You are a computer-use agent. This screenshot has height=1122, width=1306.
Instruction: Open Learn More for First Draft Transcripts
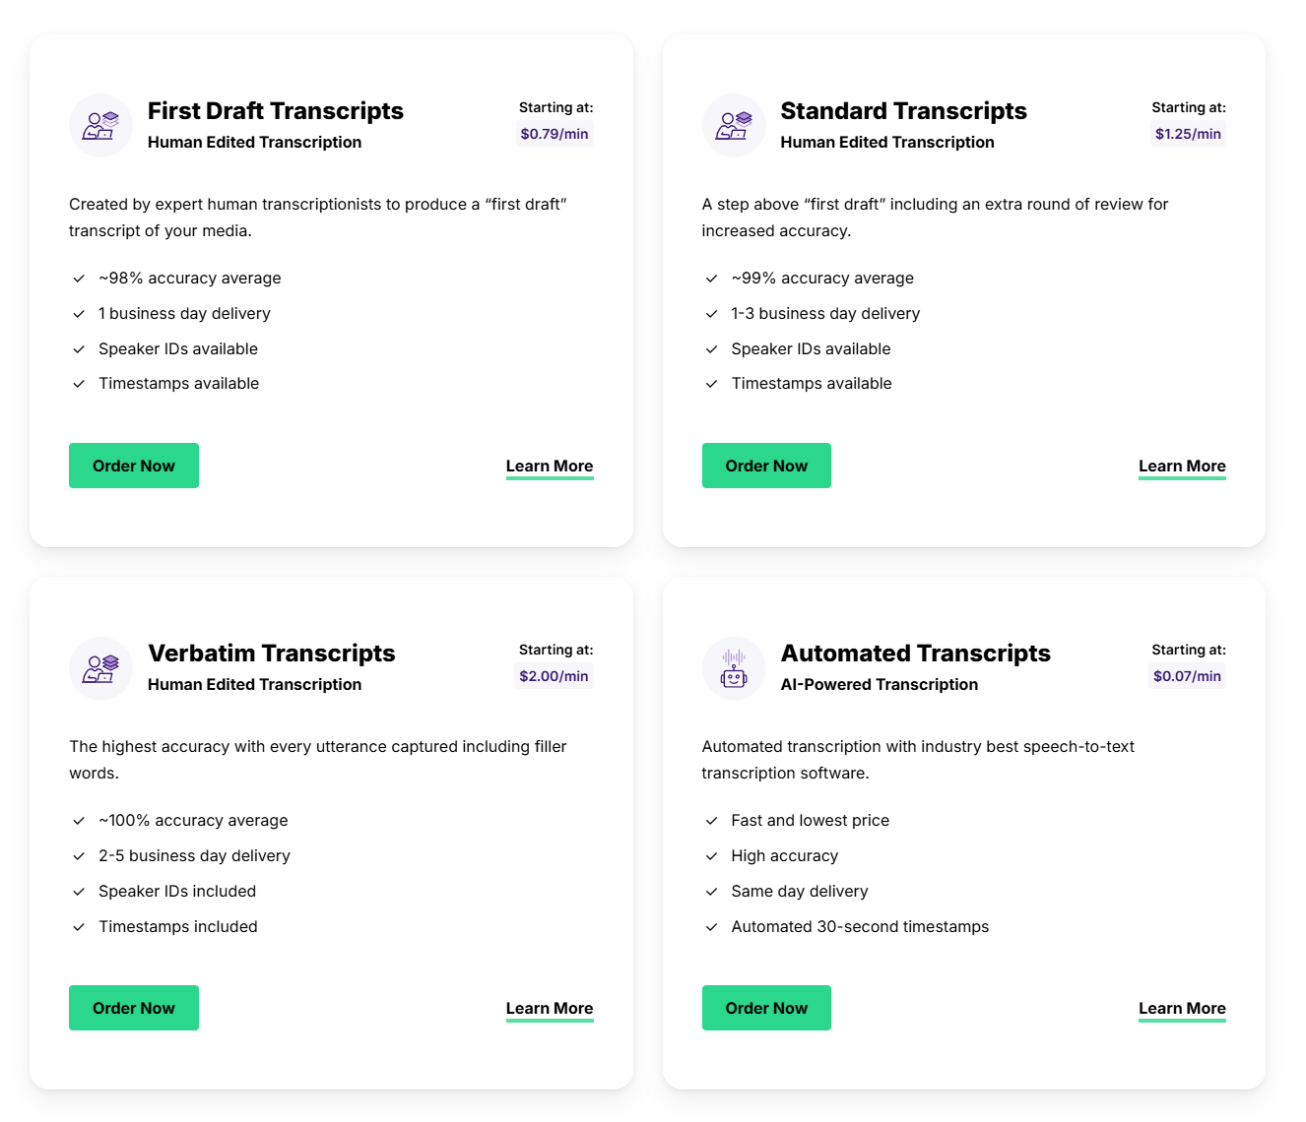tap(550, 467)
